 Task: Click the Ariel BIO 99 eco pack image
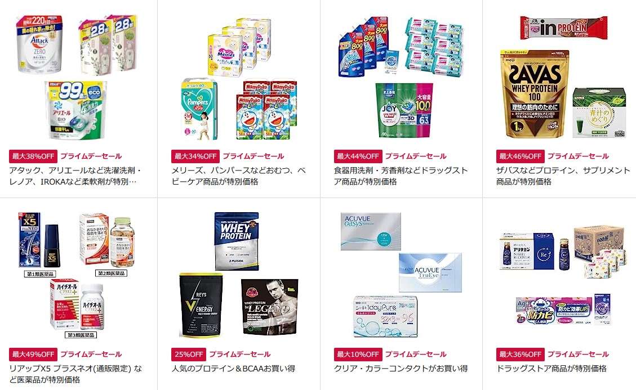click(x=76, y=110)
